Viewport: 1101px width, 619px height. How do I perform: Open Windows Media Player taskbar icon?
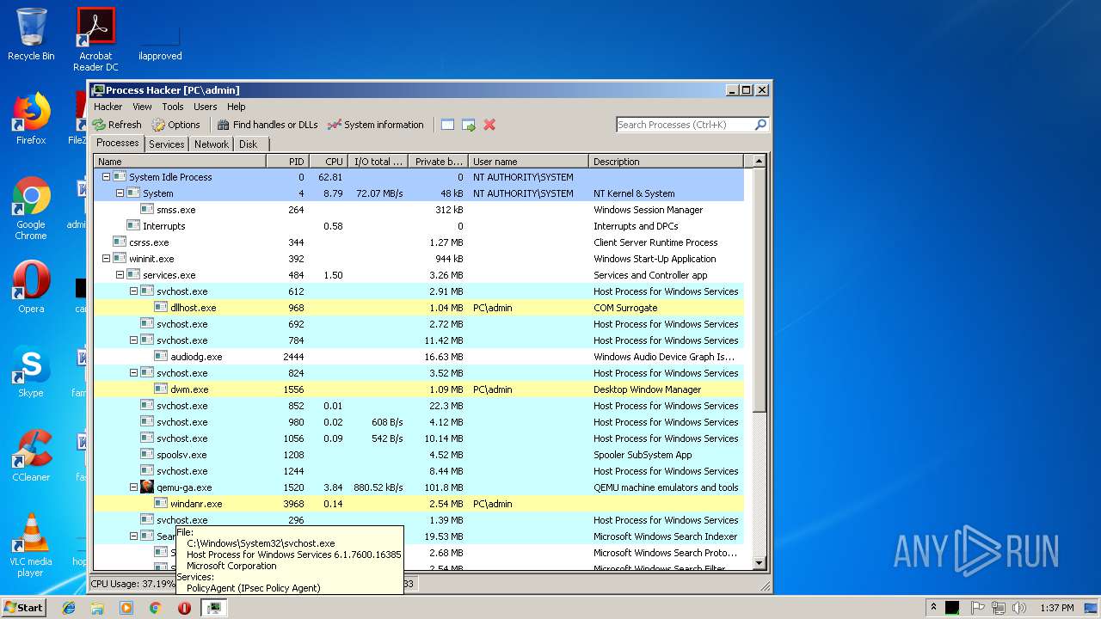click(126, 608)
